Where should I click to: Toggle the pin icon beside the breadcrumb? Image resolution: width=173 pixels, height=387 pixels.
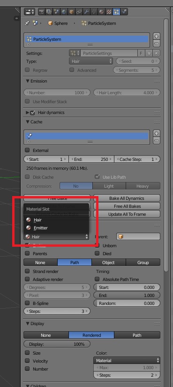pos(27,23)
